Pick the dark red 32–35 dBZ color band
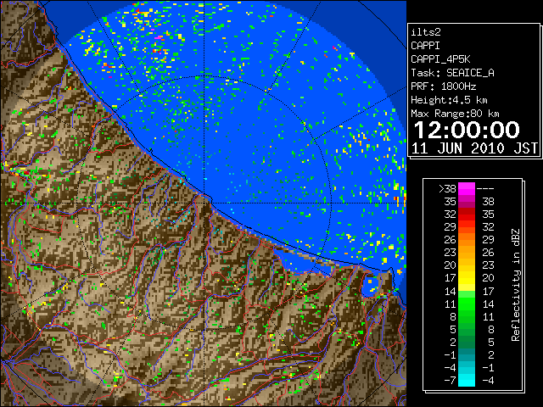Image resolution: width=543 pixels, height=407 pixels. [x=467, y=215]
